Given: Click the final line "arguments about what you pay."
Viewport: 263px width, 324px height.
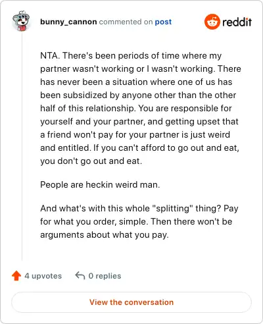Looking at the screenshot, I should point(105,235).
